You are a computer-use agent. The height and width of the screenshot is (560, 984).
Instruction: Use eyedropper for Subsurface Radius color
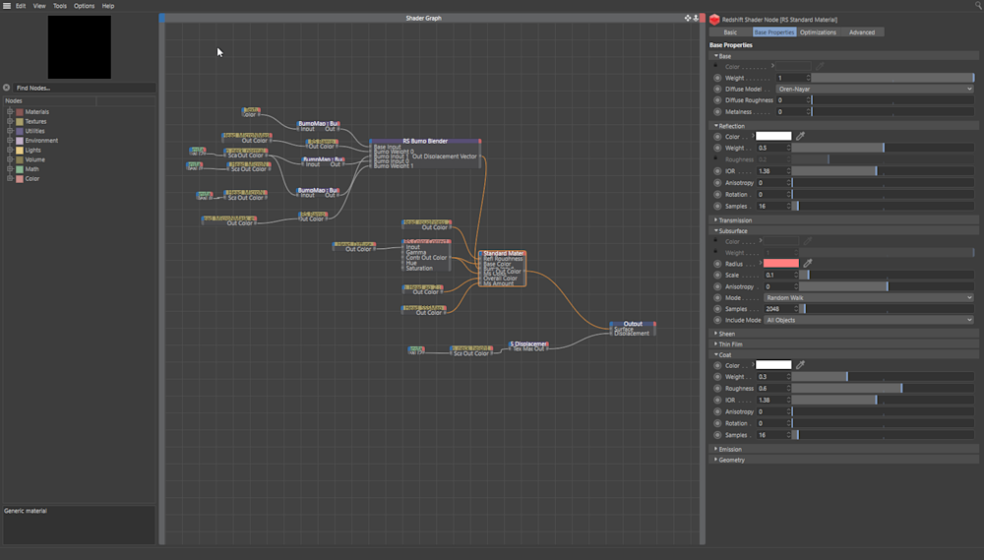pos(807,263)
